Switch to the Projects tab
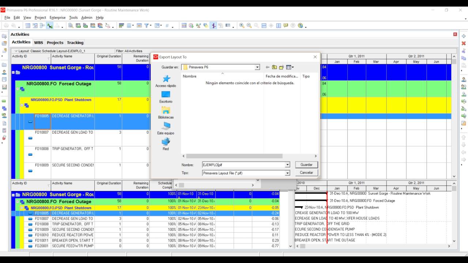This screenshot has height=263, width=468. point(55,42)
